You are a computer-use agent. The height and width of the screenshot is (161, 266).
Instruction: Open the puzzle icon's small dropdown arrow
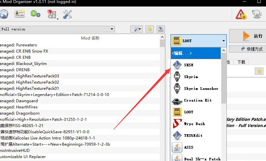click(58, 19)
